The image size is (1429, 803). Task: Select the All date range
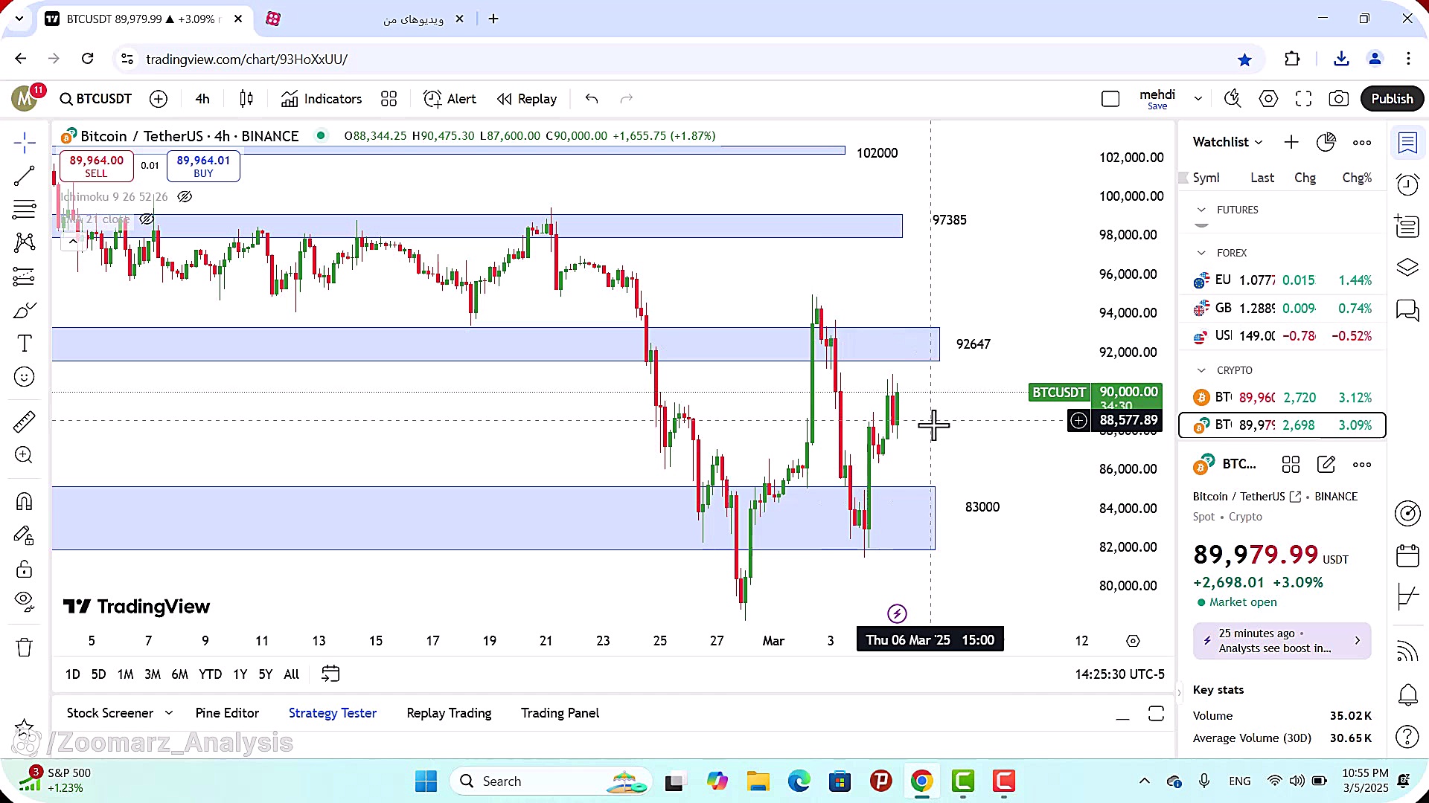[292, 674]
